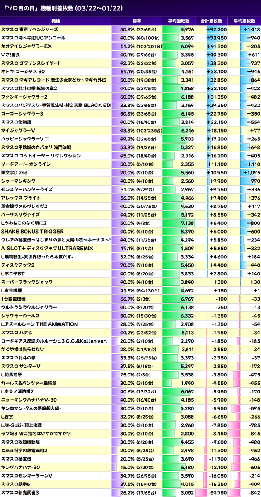The width and height of the screenshot is (261, 497).
Task: Select the スマスロ沖ドキ!DUOアンコール row name
Action: tap(33, 38)
